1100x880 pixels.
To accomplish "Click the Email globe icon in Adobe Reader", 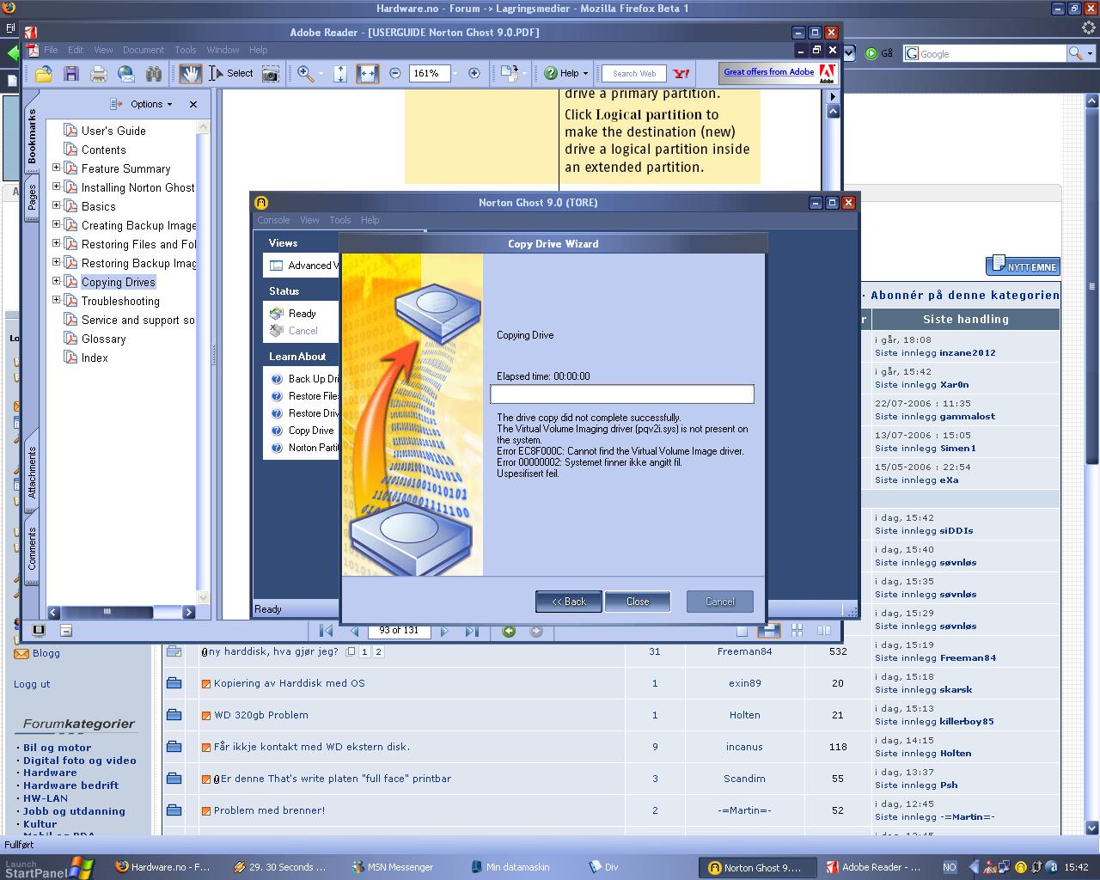I will 126,74.
